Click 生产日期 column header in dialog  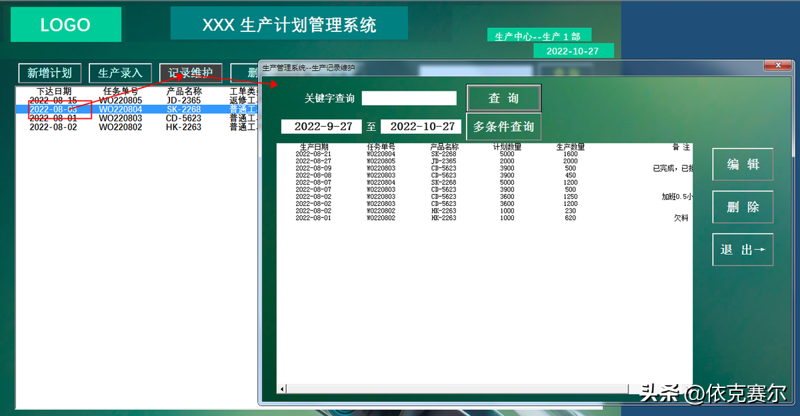(314, 147)
